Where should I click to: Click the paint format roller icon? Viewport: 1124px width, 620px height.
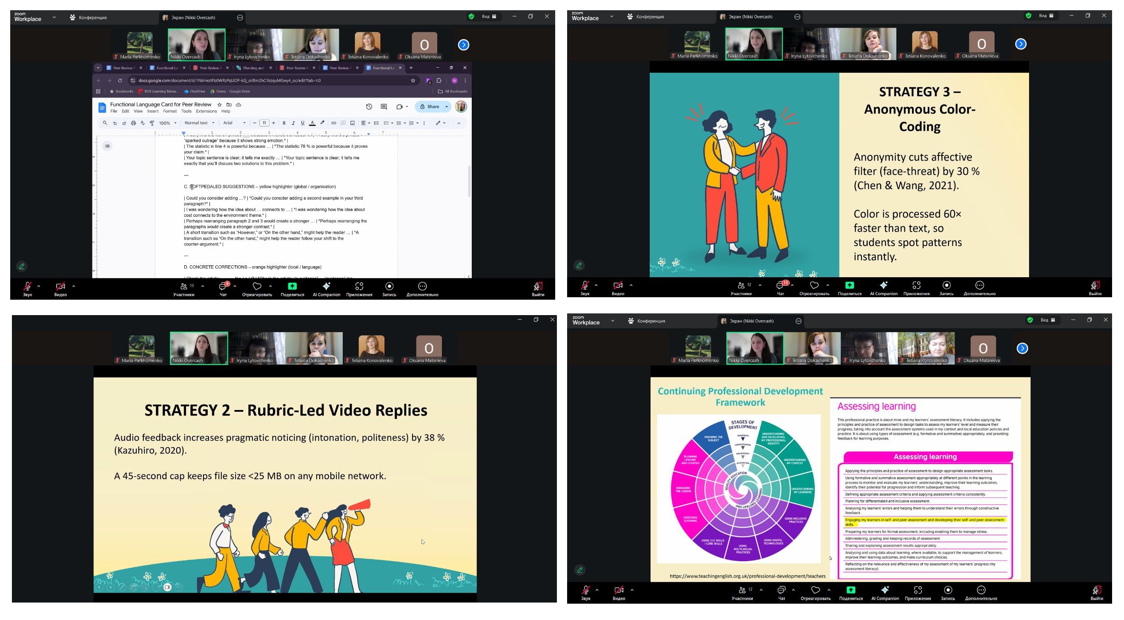(152, 123)
